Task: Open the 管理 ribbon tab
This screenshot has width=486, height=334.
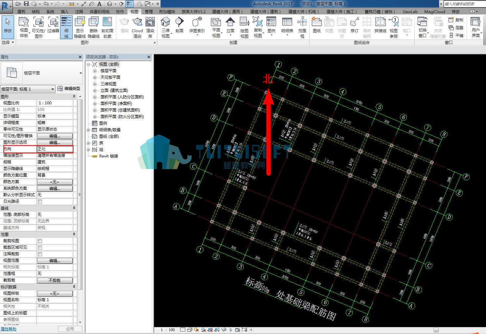Action: 149,11
